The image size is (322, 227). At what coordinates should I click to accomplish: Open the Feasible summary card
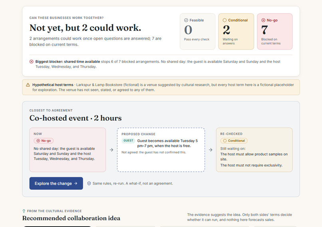[197, 32]
